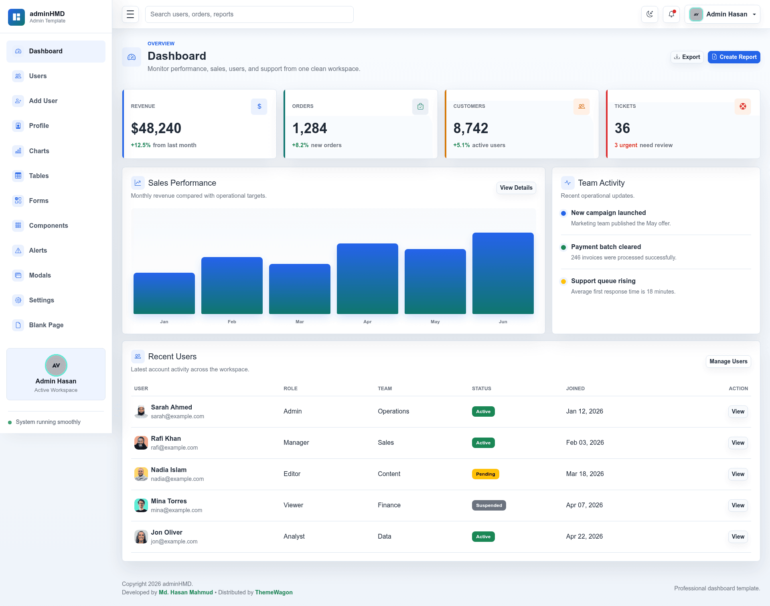The height and width of the screenshot is (606, 770).
Task: Open Charts in the sidebar
Action: click(56, 151)
